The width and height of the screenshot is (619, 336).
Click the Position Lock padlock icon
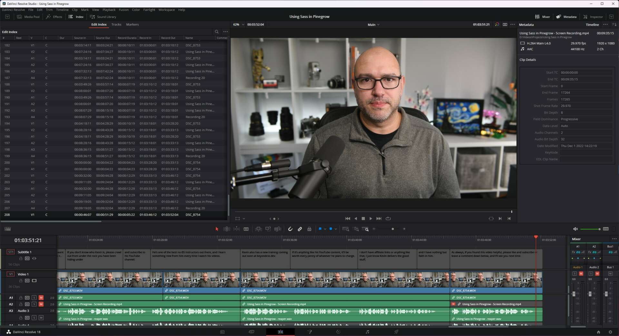pos(309,229)
